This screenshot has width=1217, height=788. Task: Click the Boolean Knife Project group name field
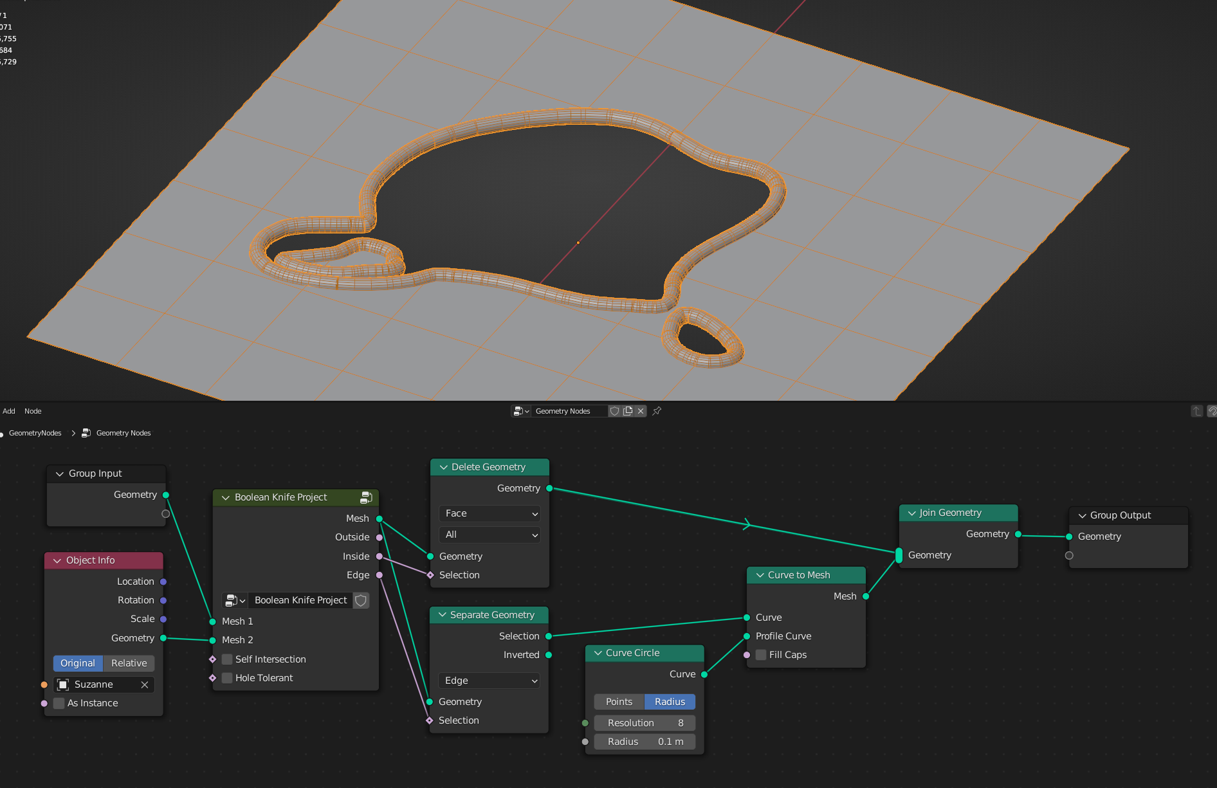301,600
